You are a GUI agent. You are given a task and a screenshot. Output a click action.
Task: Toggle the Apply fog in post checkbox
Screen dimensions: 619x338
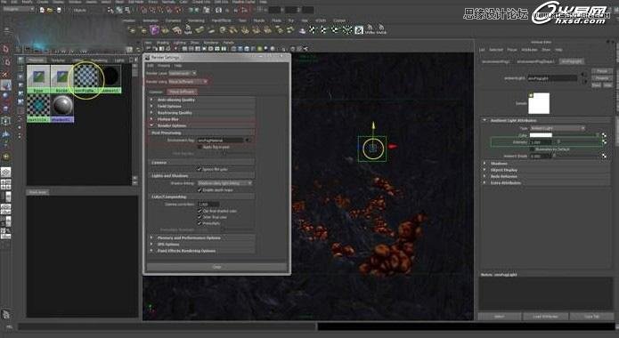(x=200, y=147)
